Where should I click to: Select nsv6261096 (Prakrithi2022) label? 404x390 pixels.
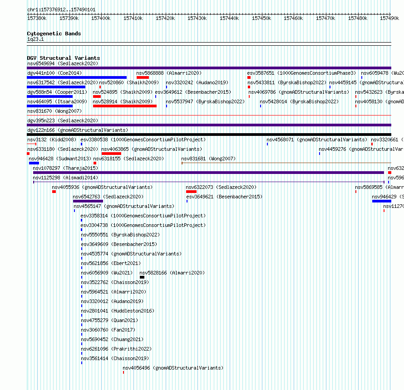[116, 349]
